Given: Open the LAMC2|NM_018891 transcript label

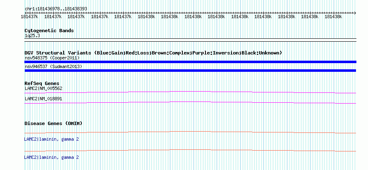Looking at the screenshot, I should point(43,99).
